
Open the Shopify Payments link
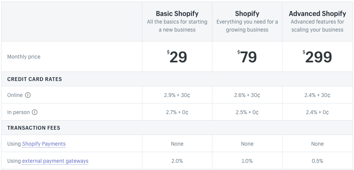(44, 144)
